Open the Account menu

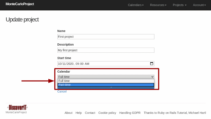pos(199,5)
